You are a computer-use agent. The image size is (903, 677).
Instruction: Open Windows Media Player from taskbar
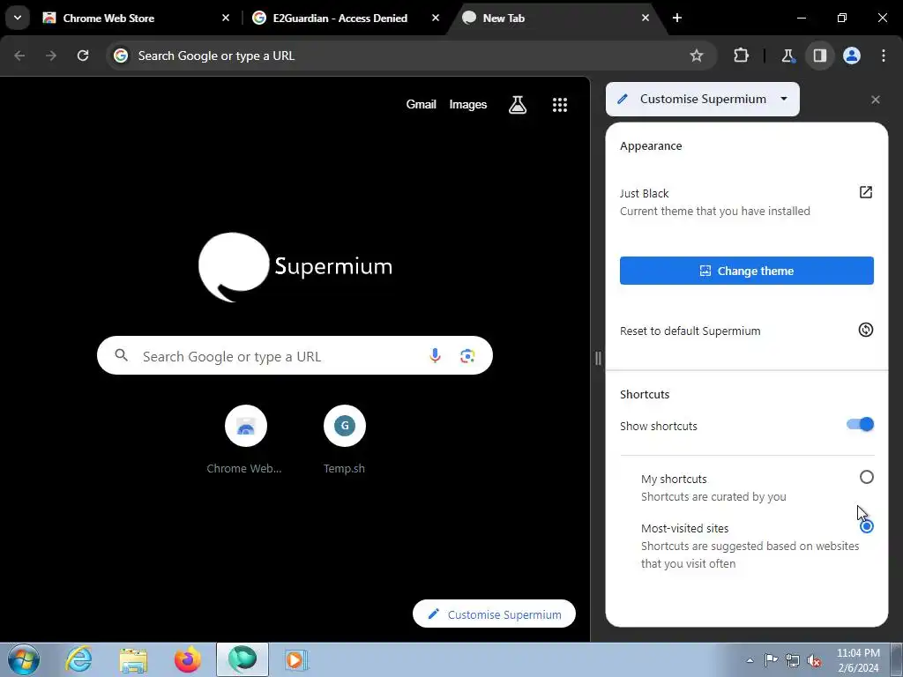click(x=296, y=659)
